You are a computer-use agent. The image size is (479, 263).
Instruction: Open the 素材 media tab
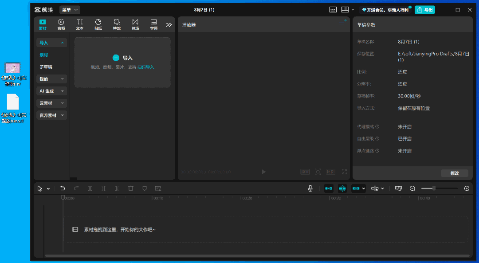(43, 24)
